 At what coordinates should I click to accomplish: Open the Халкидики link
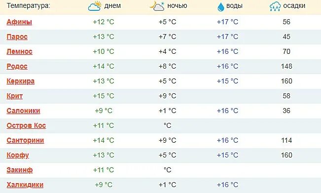pyautogui.click(x=25, y=185)
